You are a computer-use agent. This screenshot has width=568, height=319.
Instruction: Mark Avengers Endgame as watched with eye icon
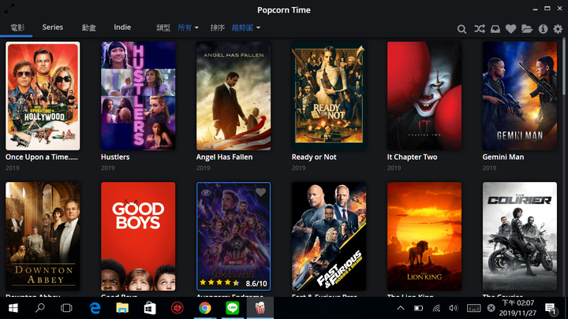coord(206,192)
